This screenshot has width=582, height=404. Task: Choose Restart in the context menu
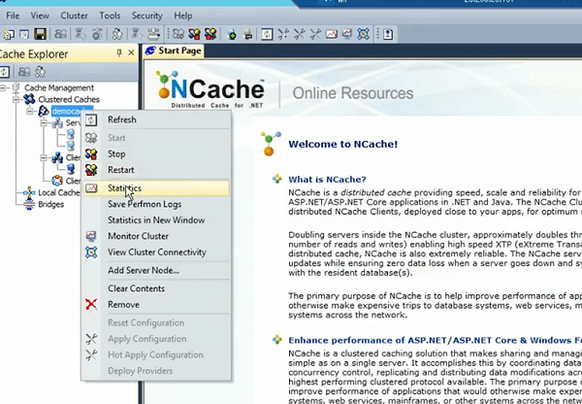tap(156, 170)
